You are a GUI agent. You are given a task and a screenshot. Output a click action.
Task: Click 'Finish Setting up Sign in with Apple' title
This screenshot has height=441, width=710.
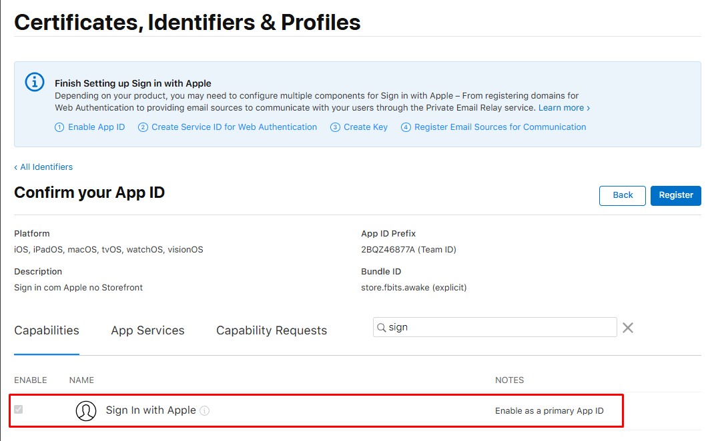coord(133,83)
